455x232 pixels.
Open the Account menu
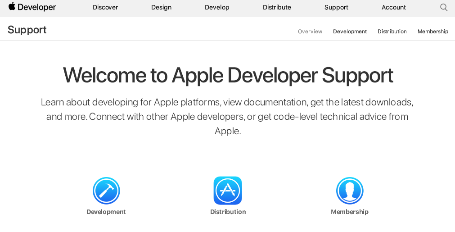coord(394,8)
